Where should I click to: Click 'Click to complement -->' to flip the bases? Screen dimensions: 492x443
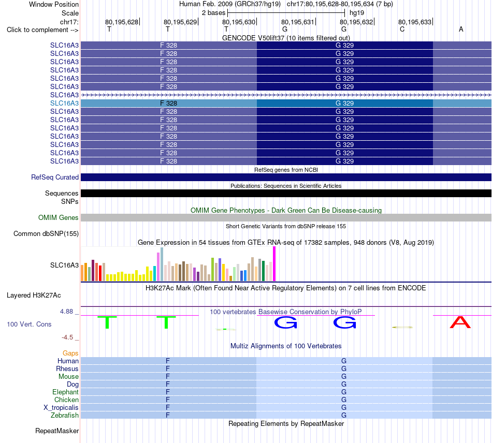pos(42,30)
